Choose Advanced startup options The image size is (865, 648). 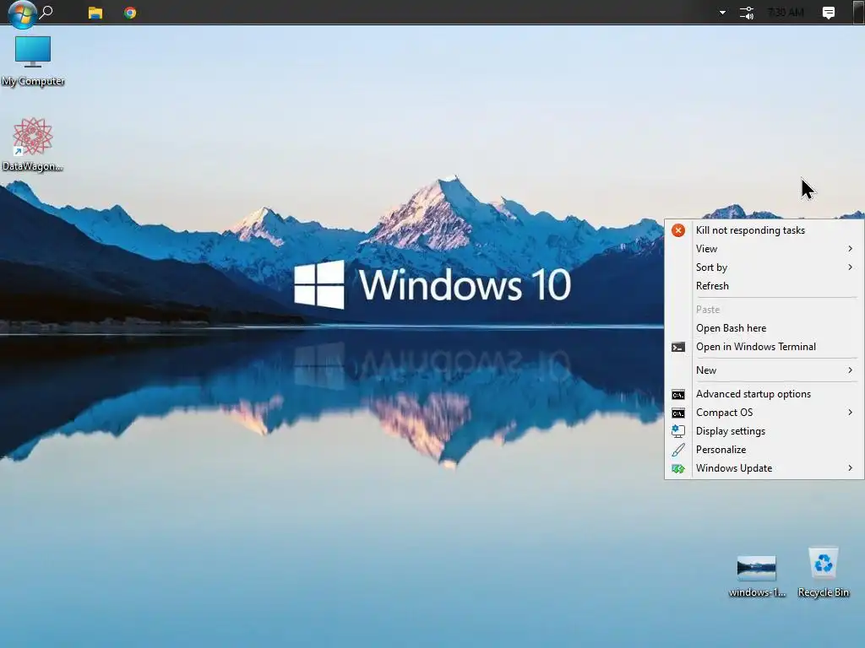click(764, 394)
